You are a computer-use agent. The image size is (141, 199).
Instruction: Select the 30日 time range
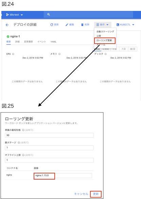point(133,49)
